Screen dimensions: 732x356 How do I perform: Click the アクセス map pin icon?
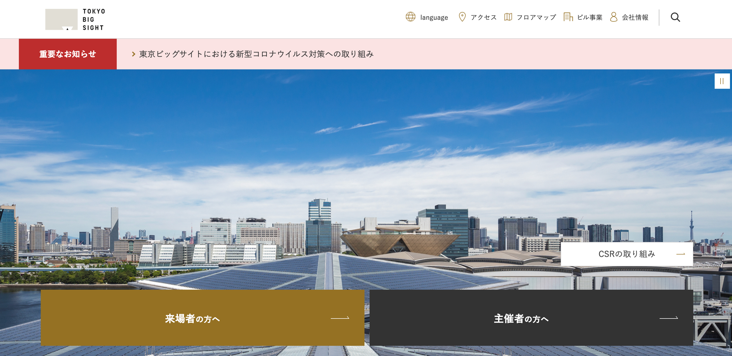pyautogui.click(x=462, y=17)
